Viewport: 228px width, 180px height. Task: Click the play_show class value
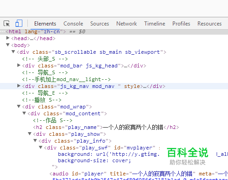86,134
